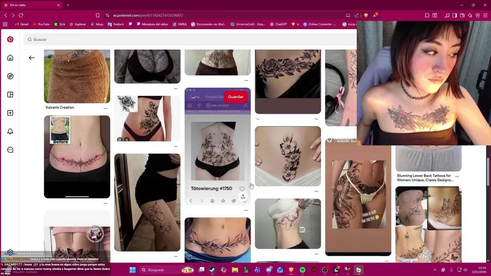Viewport: 491px width, 276px height.
Task: Open boards icon in Pinterest sidebar
Action: 10,95
